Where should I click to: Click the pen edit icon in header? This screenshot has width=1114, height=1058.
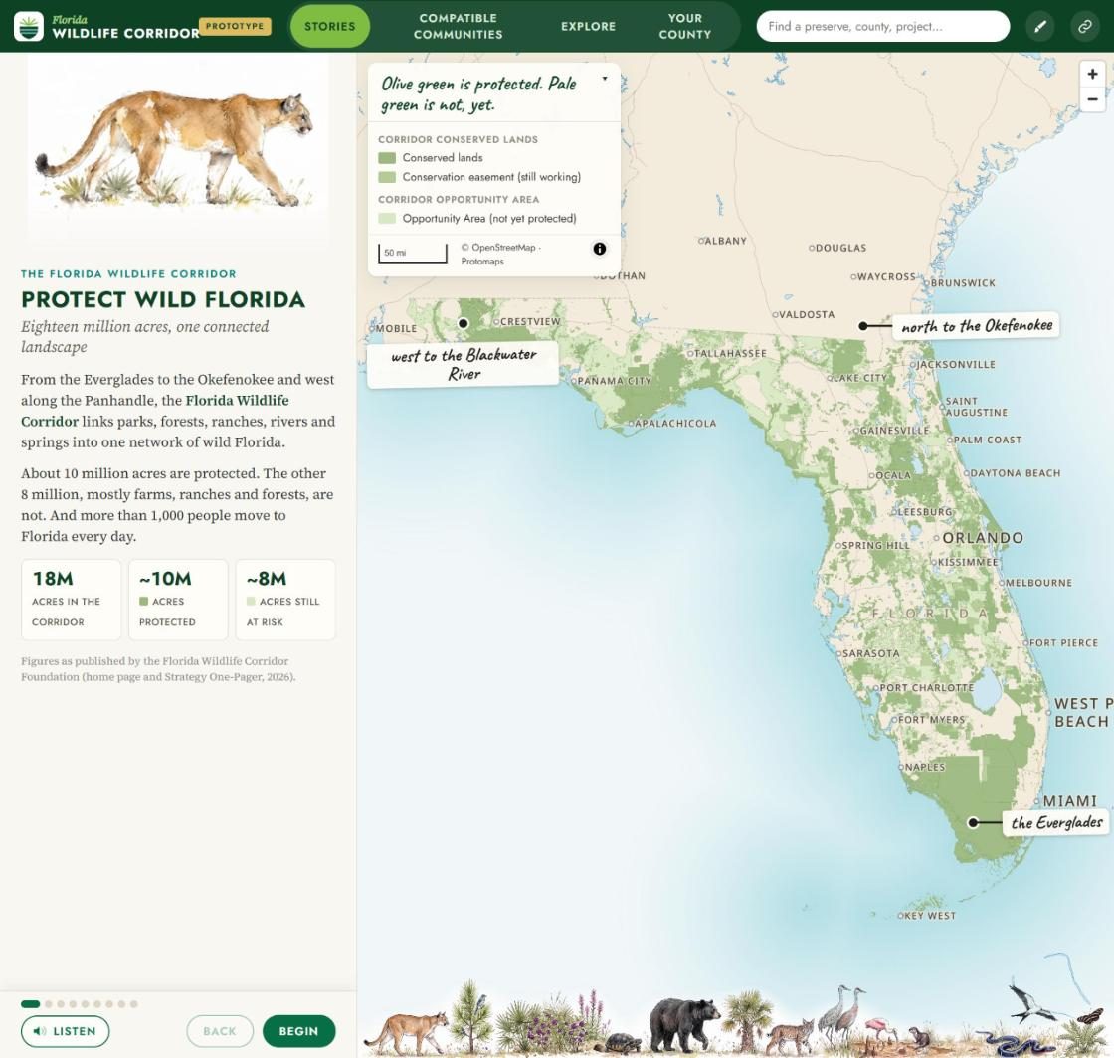coord(1040,26)
